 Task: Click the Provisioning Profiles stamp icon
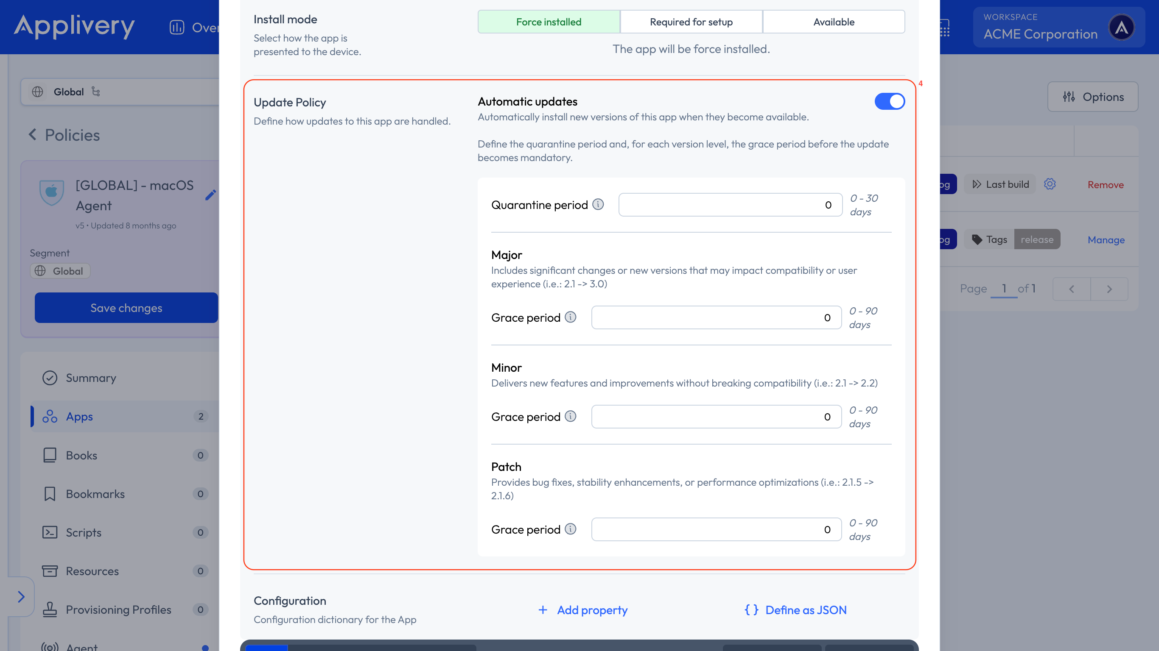[50, 610]
